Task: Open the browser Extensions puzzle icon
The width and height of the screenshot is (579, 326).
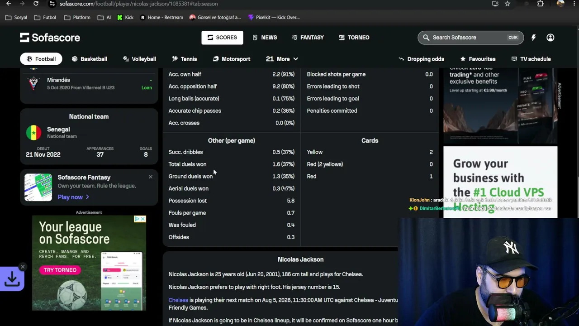Action: tap(541, 4)
